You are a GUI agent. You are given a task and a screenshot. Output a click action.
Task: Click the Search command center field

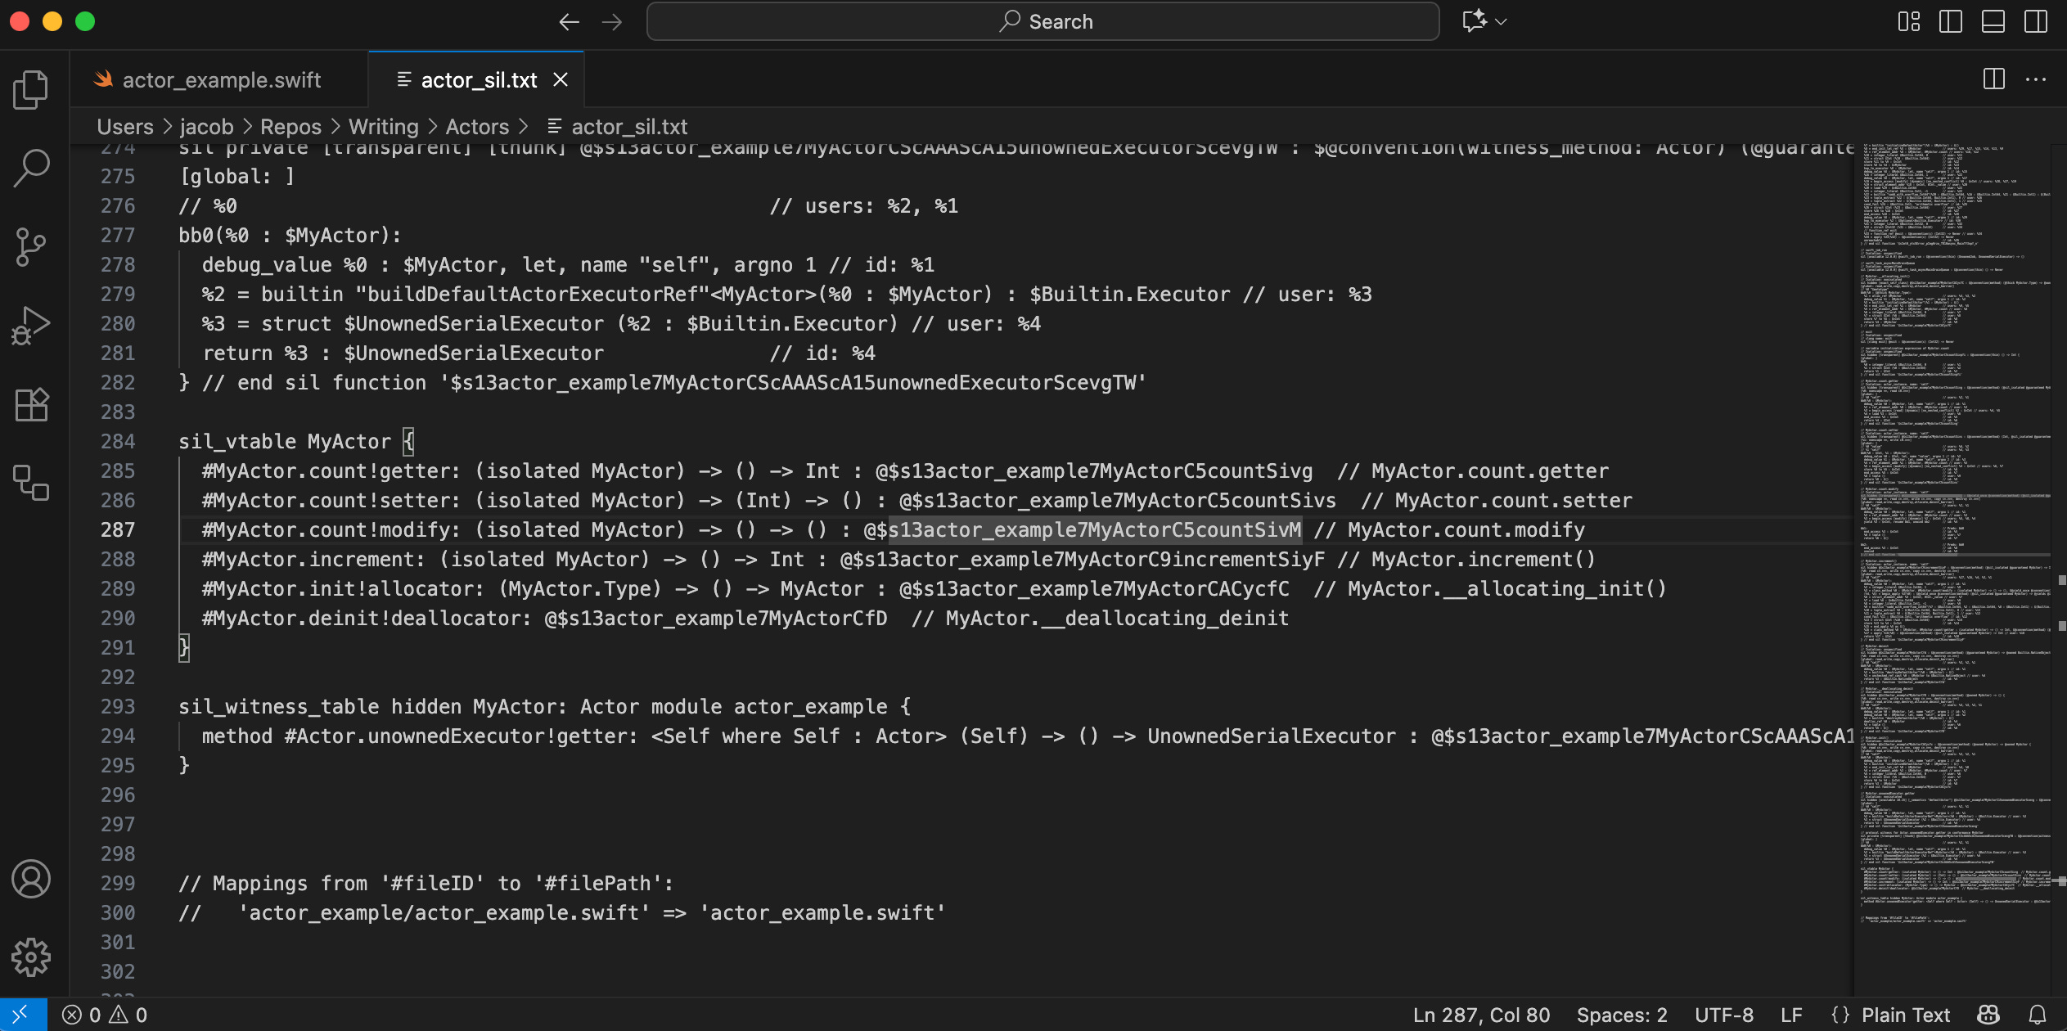[x=1043, y=21]
